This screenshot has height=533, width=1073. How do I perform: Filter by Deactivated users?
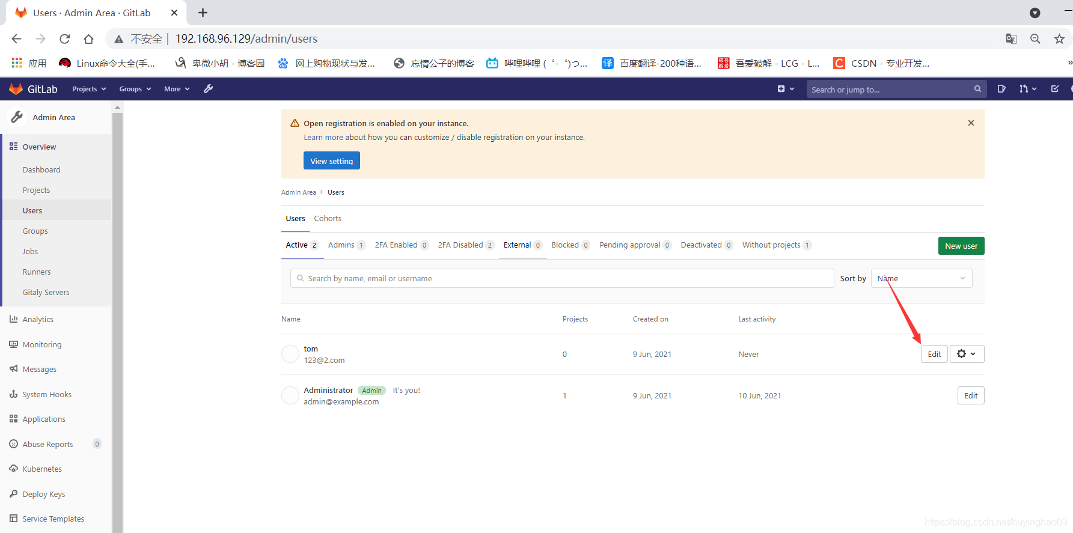pyautogui.click(x=707, y=245)
